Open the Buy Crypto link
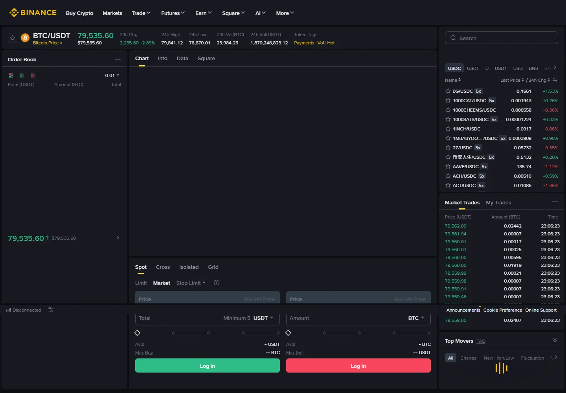 pos(79,13)
